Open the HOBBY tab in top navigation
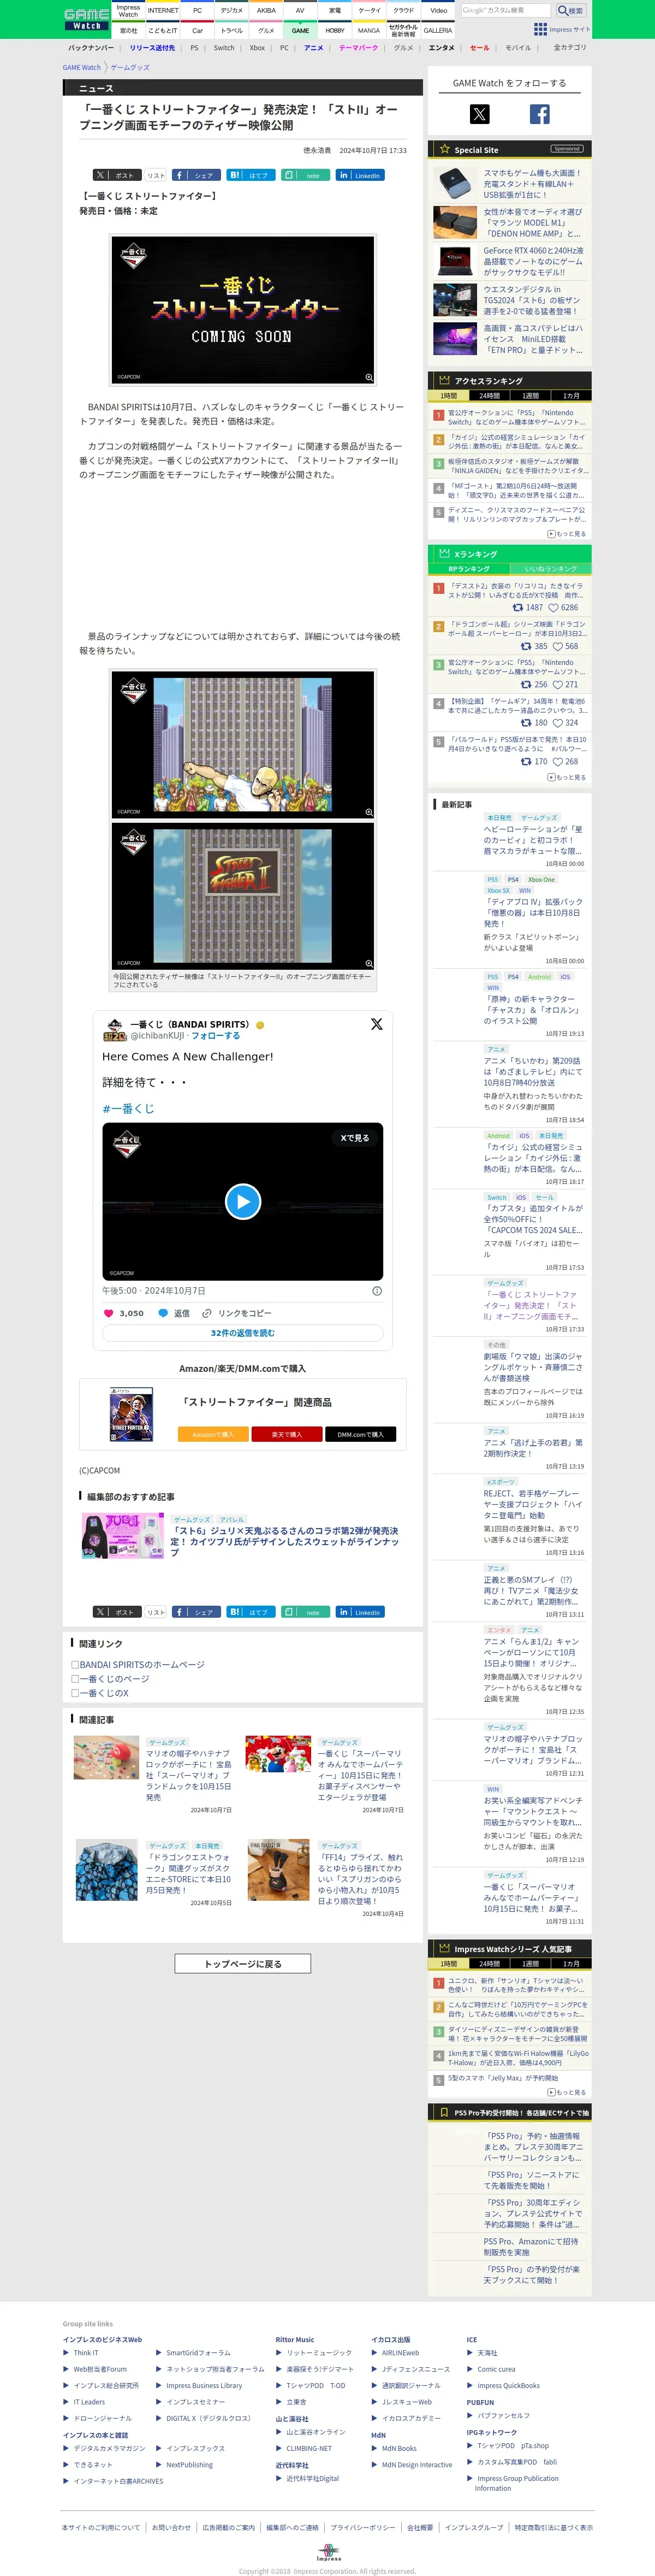The width and height of the screenshot is (655, 2576). point(335,30)
